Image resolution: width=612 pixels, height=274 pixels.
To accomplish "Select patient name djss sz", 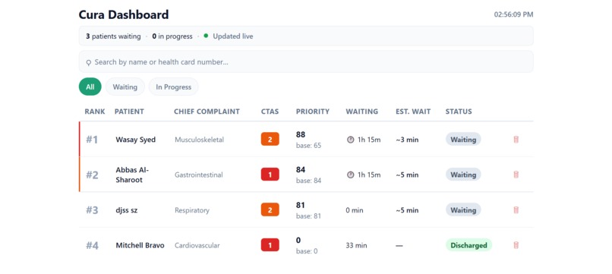I will 127,210.
